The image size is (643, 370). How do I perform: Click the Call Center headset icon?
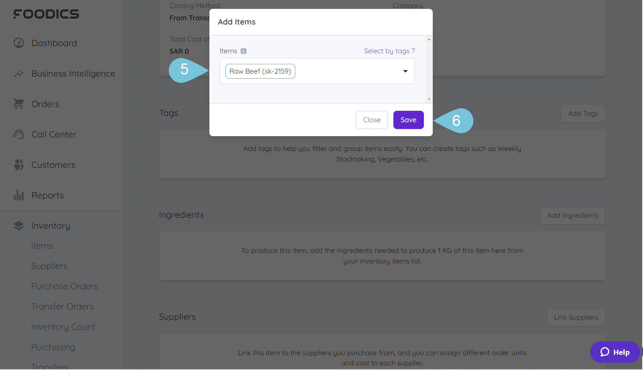(19, 134)
